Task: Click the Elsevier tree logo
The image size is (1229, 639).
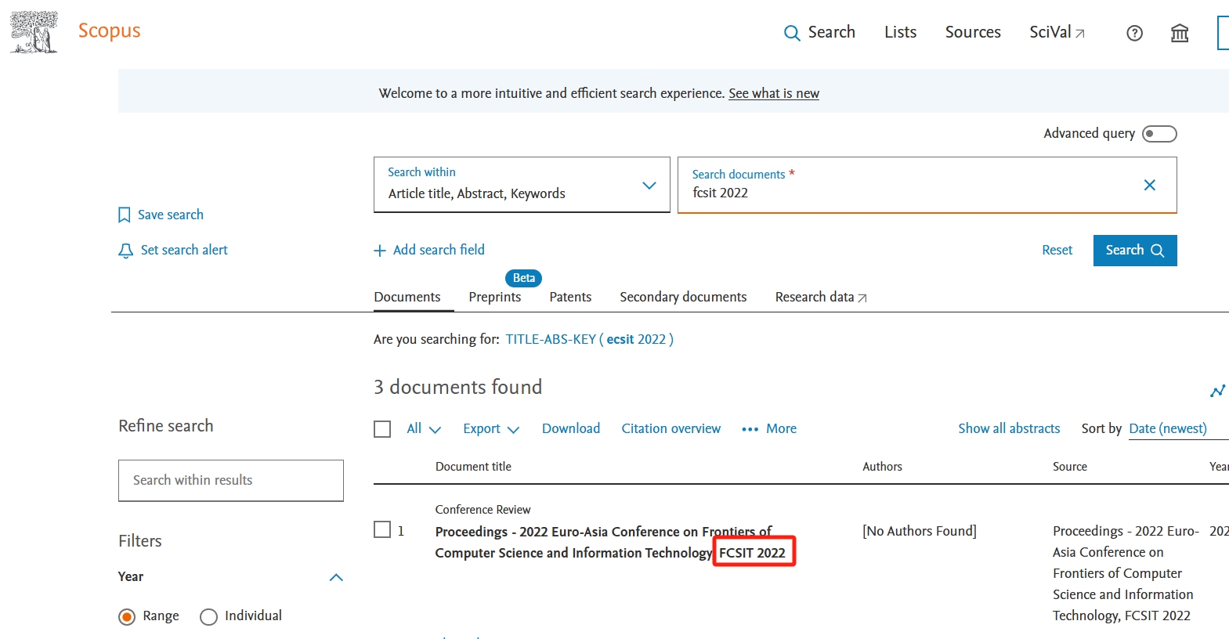Action: coord(34,32)
